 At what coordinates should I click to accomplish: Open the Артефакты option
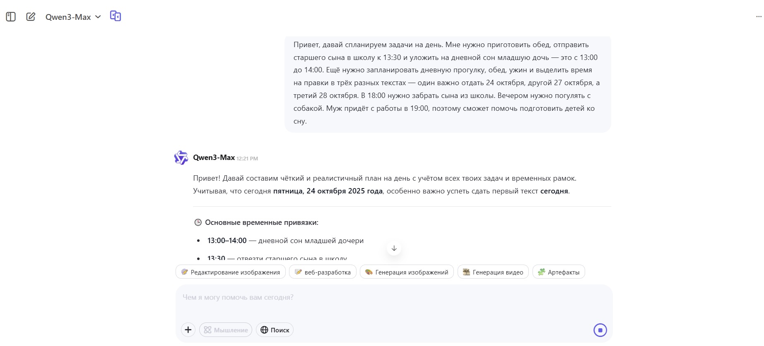coord(559,272)
